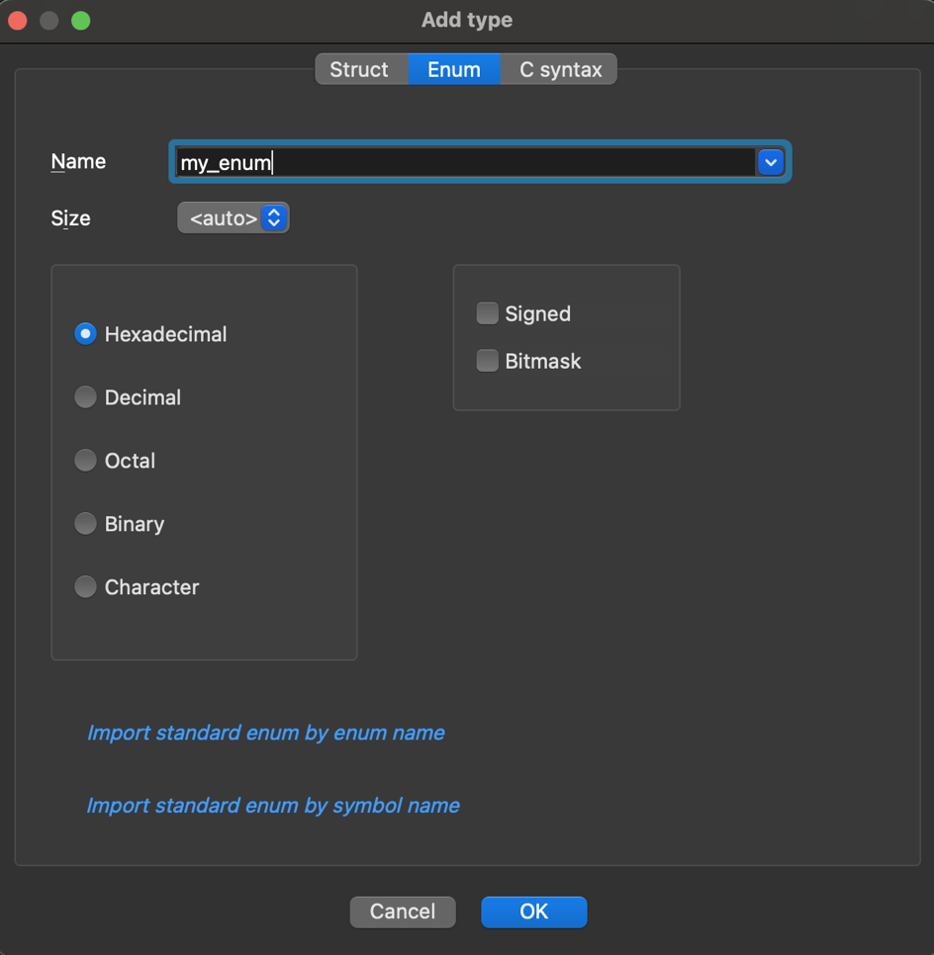The height and width of the screenshot is (955, 934).
Task: Enable the Signed checkbox
Action: tap(487, 312)
